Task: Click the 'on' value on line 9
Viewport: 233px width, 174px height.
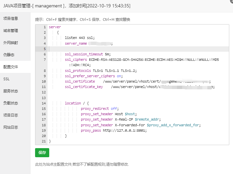Action: pyautogui.click(x=119, y=76)
